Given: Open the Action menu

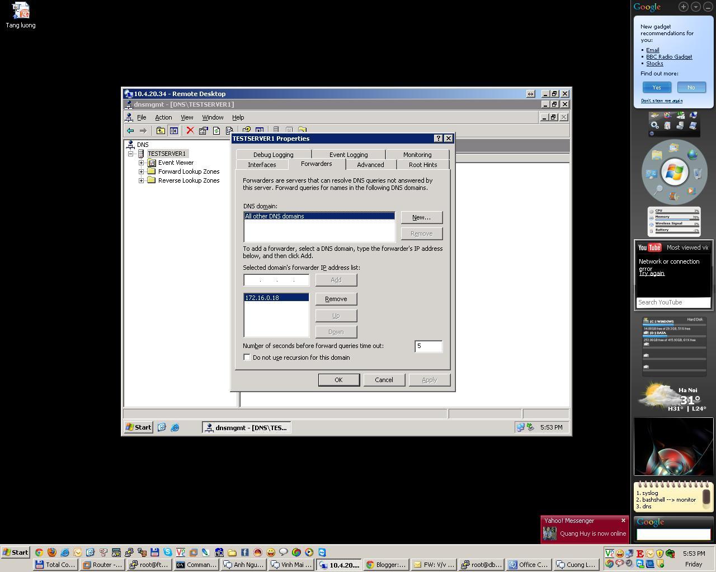Looking at the screenshot, I should tap(163, 117).
